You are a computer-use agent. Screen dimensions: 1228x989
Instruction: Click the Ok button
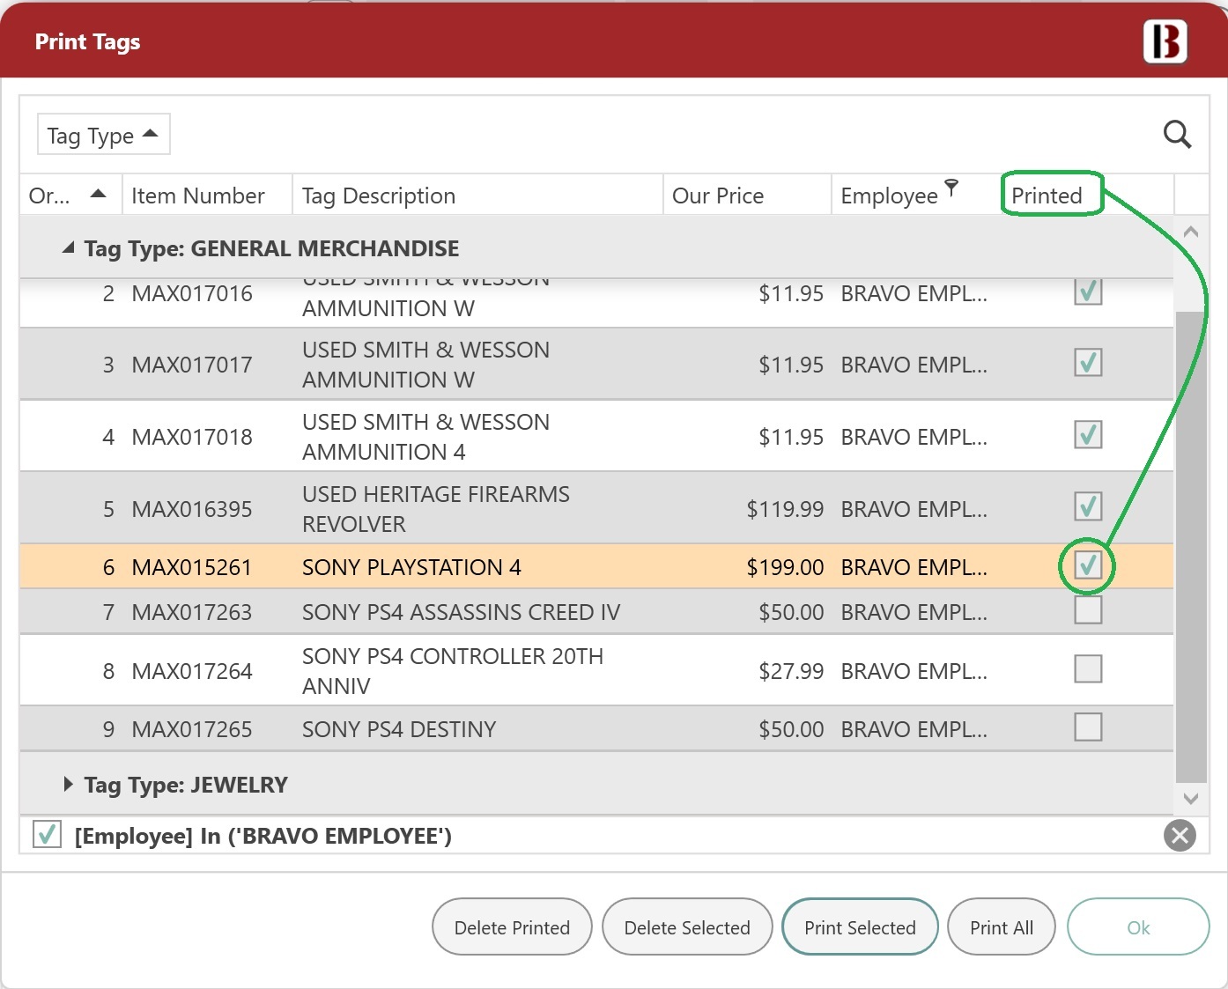point(1138,927)
